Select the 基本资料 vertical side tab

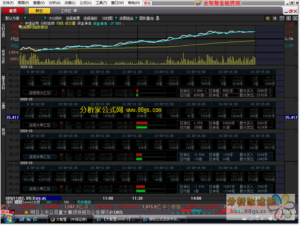(3, 83)
